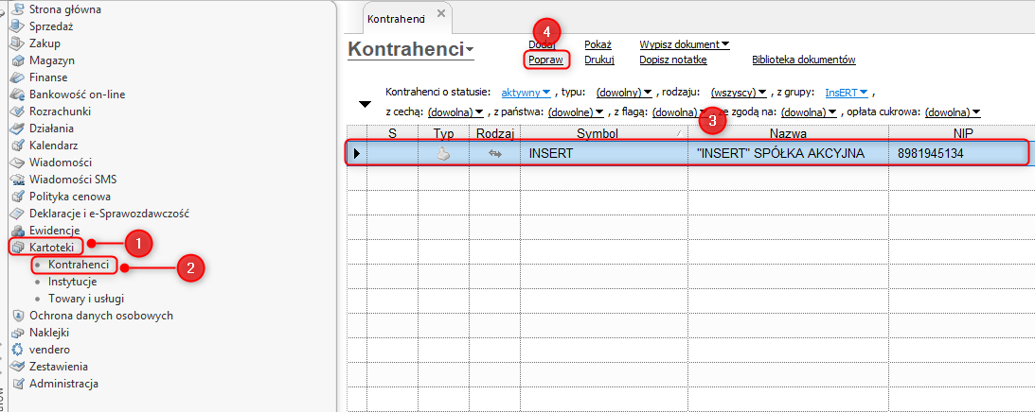The width and height of the screenshot is (1035, 412).
Task: Open Instytucje under Kartoteki
Action: 73,282
